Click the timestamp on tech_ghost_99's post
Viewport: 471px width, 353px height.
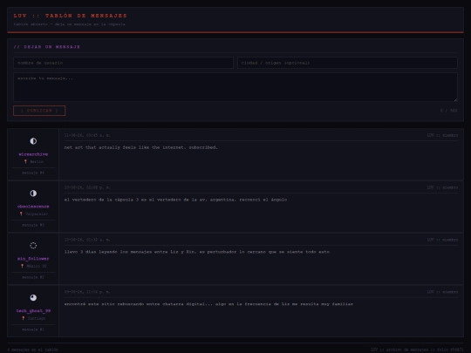point(87,292)
